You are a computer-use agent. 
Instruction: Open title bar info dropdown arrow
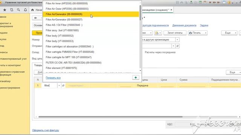[233, 3]
